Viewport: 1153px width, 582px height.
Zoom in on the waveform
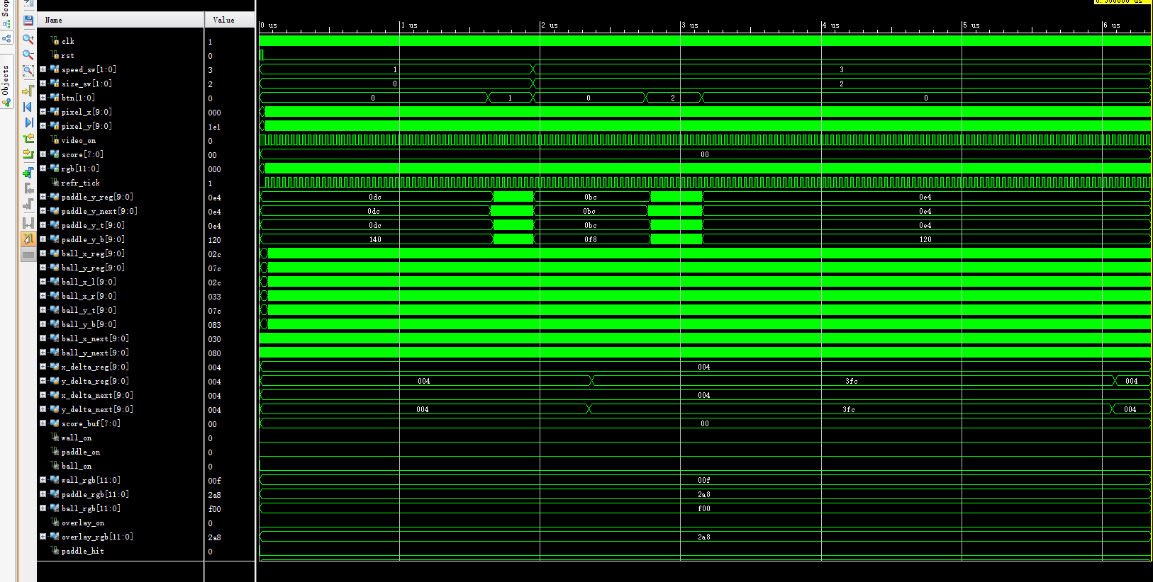[x=28, y=39]
